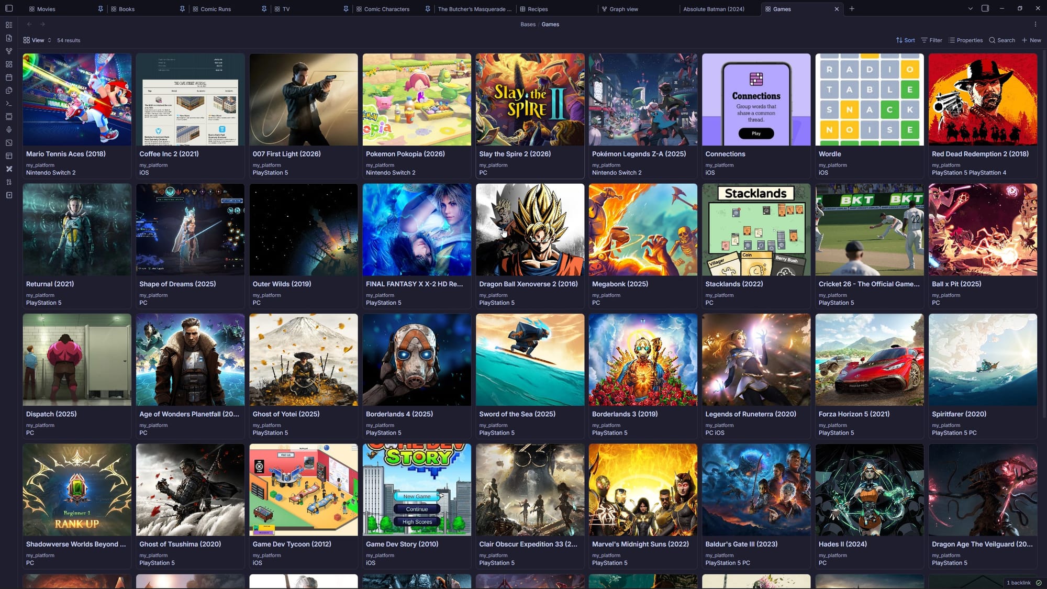Go forward with the right arrow

point(42,24)
